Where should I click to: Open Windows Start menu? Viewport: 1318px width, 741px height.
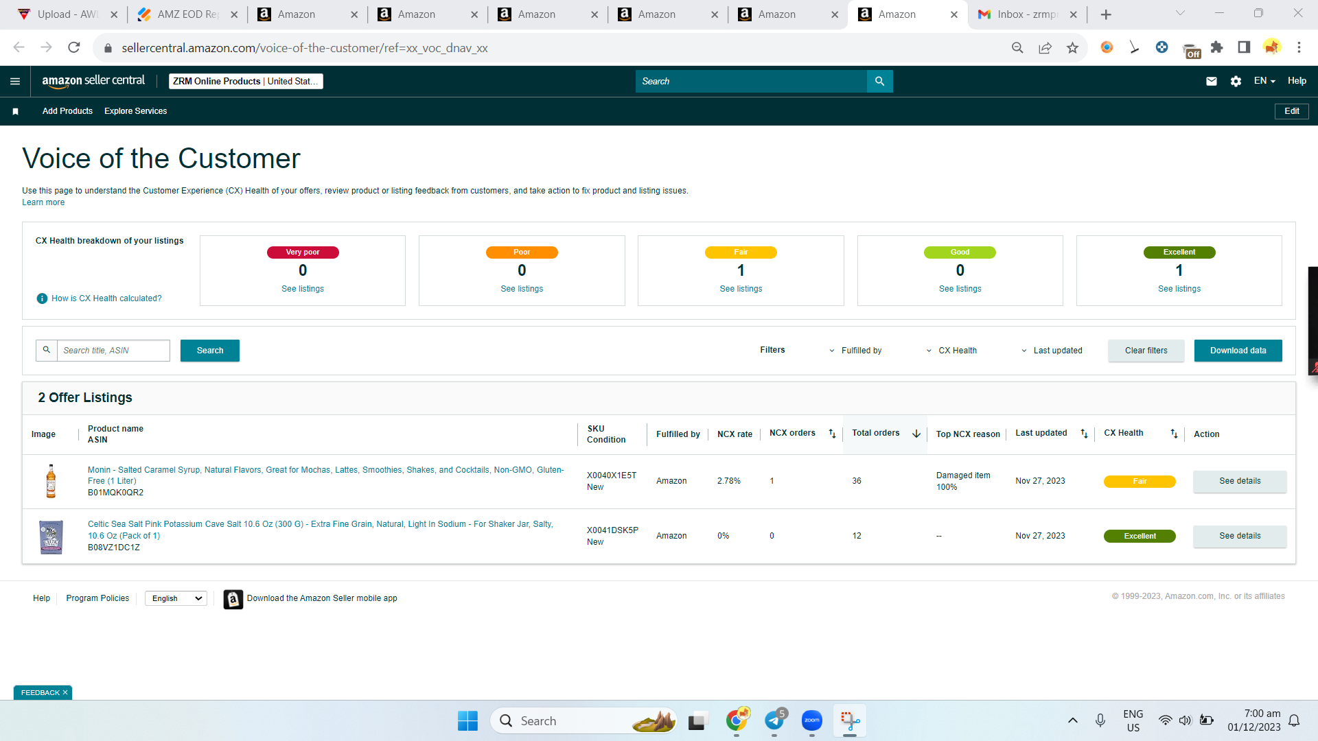[467, 720]
